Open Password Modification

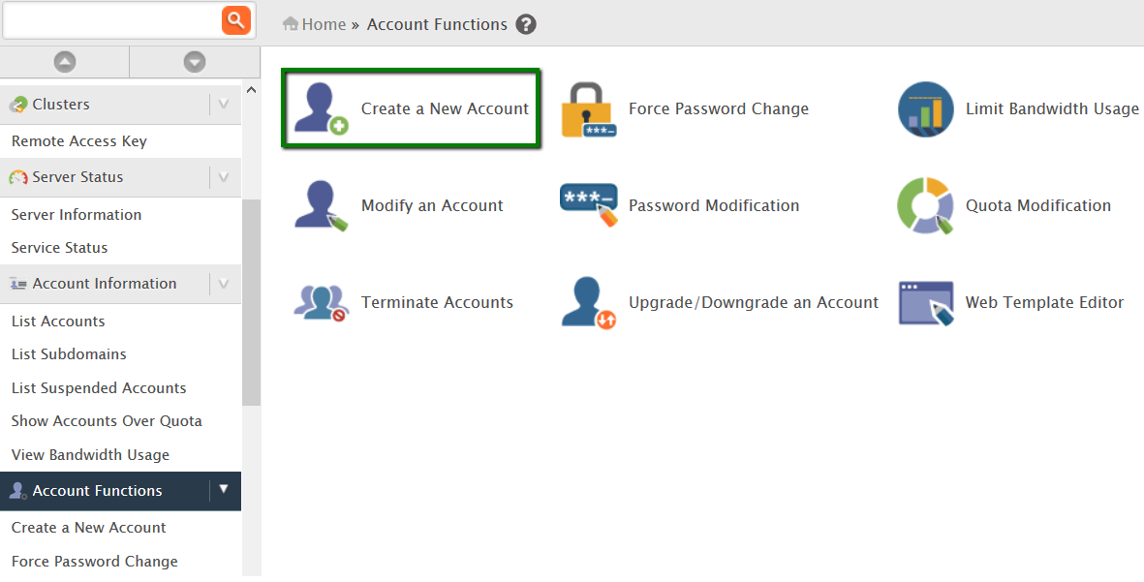pyautogui.click(x=714, y=205)
